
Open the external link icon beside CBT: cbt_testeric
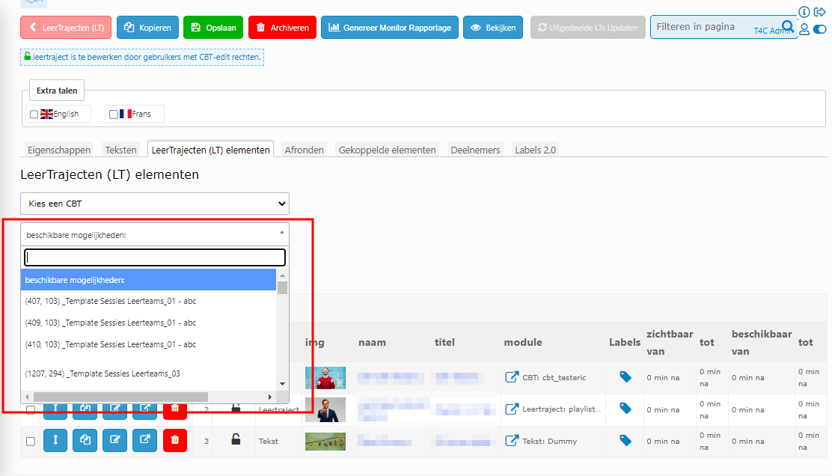coord(512,377)
